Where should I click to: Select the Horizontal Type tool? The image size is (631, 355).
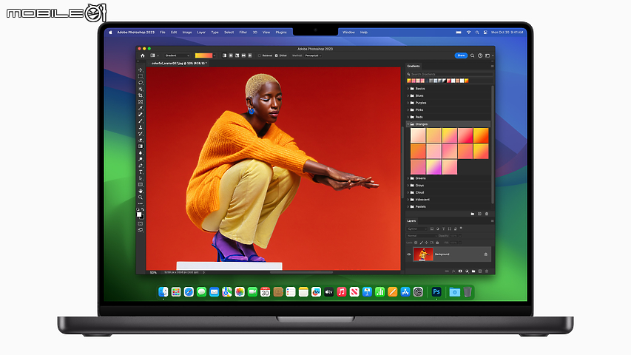point(141,172)
